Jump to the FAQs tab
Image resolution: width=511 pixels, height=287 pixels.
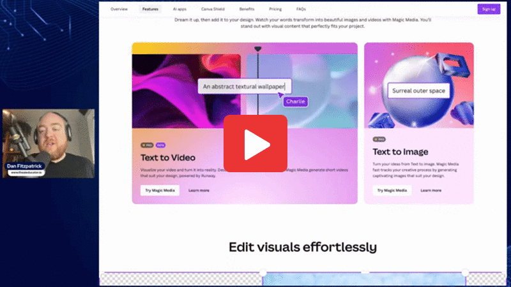301,9
